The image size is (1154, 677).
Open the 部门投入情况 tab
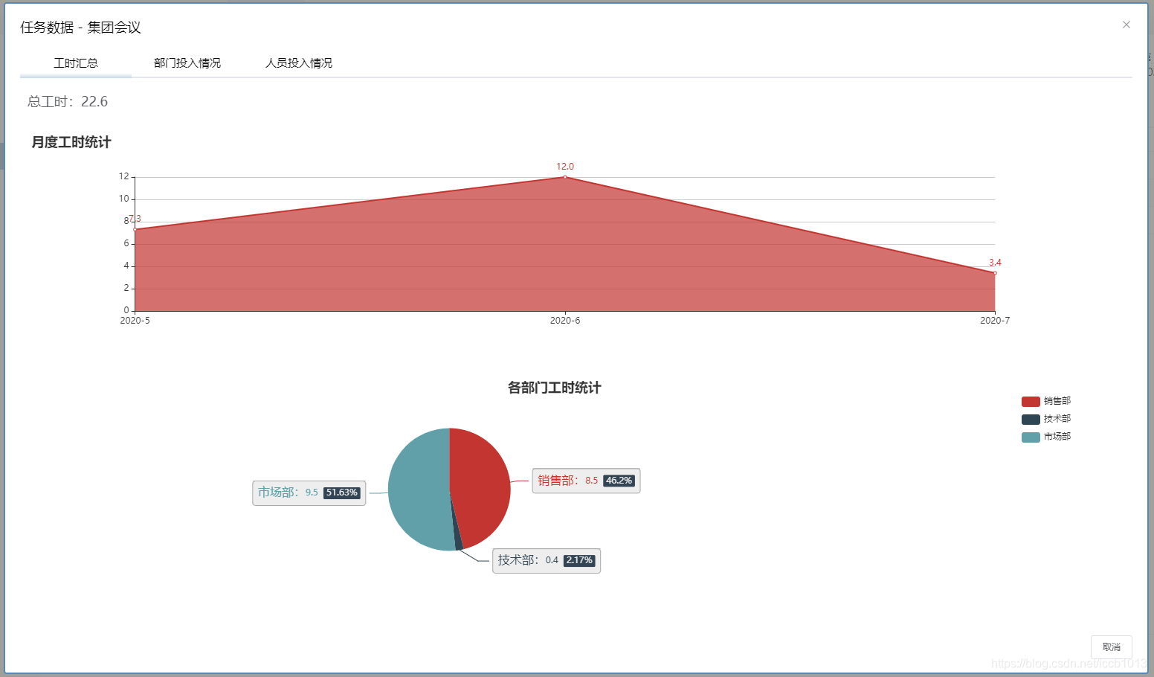point(187,63)
